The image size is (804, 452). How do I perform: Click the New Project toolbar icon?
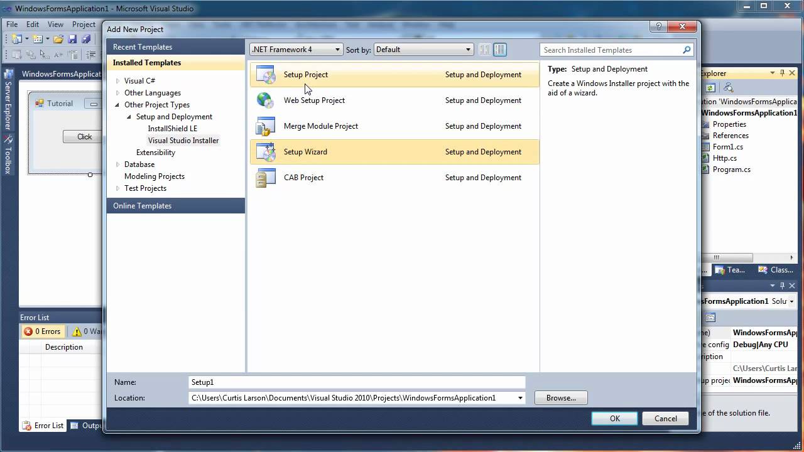coord(16,39)
